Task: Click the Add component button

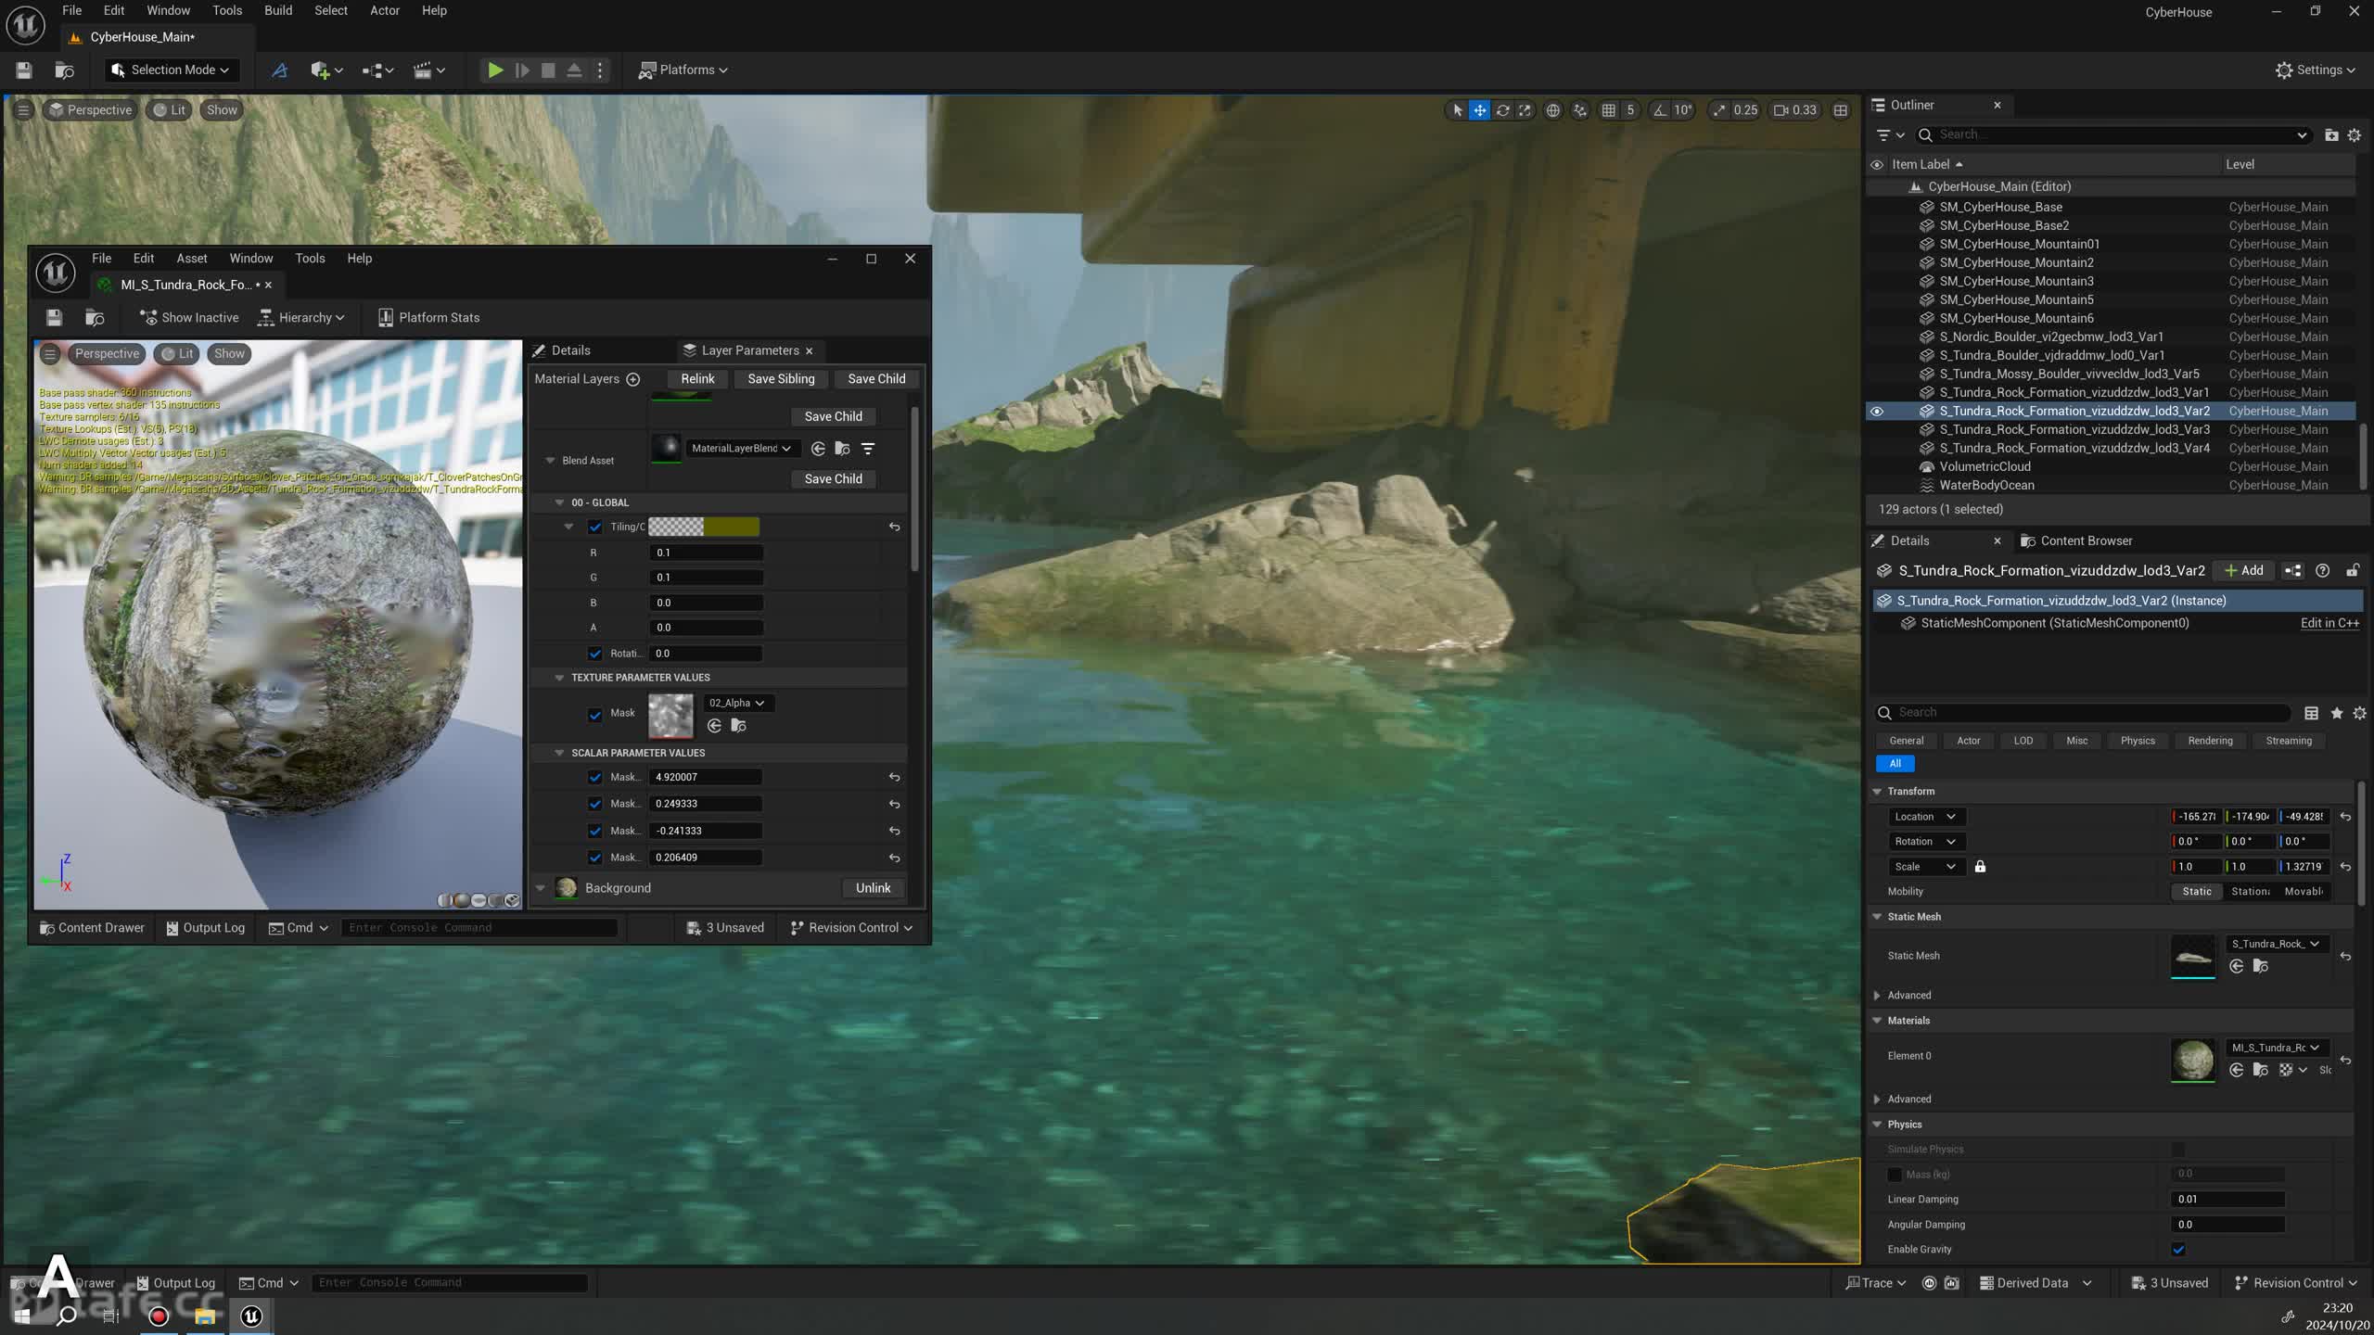Action: click(x=2244, y=570)
